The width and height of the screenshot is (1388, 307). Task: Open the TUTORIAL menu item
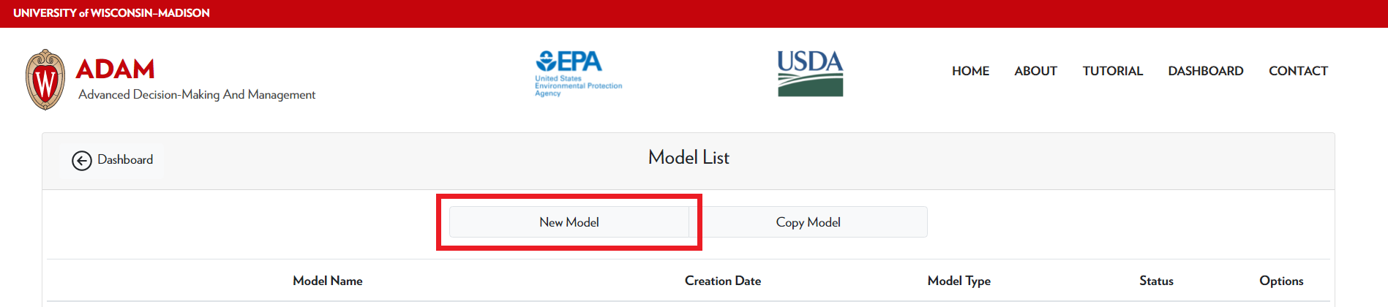coord(1112,71)
